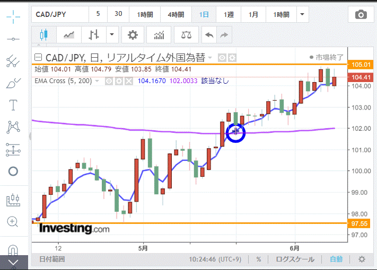377x270 pixels.
Task: Click the 104.1670 EMA value
Action: coord(152,81)
